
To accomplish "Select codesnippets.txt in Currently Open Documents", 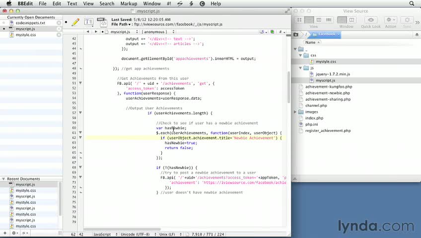I will tap(30, 23).
